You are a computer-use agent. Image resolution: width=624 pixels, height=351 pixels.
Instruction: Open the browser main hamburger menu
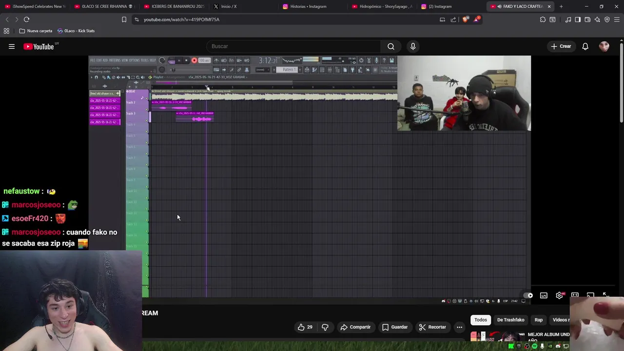click(x=617, y=19)
